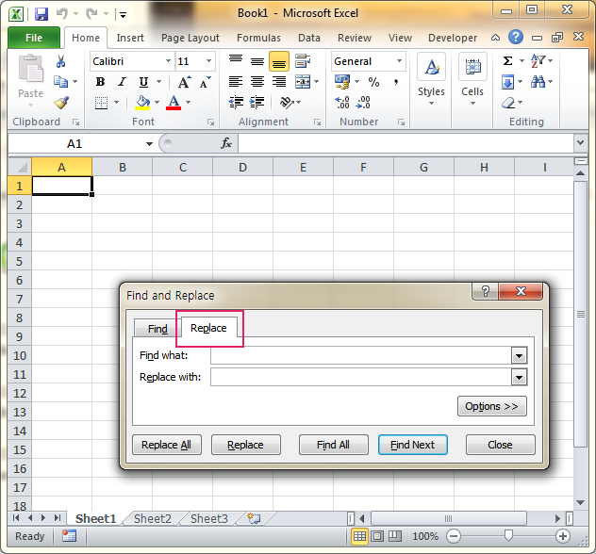Click the Copy icon in Clipboard
The image size is (596, 554).
pyautogui.click(x=60, y=81)
